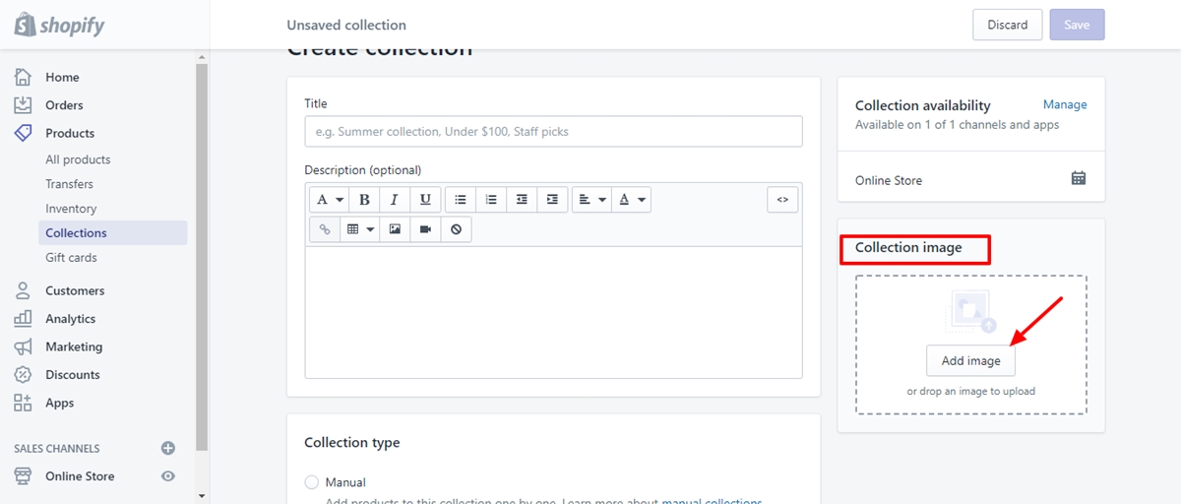Toggle italic formatting
Viewport: 1181px width, 504px height.
395,200
